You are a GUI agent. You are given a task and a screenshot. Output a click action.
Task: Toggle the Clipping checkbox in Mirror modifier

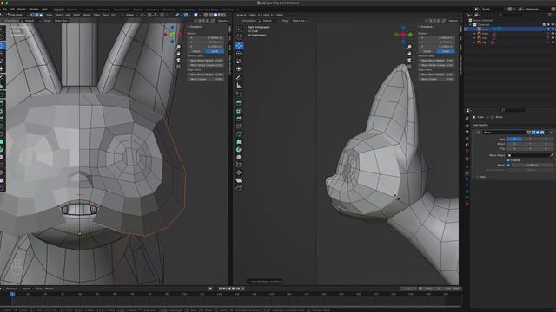tap(508, 160)
